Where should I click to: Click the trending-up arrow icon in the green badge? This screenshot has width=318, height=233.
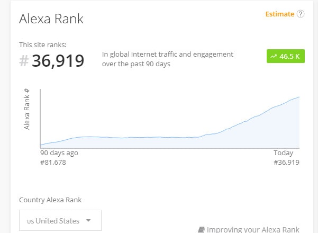point(274,56)
